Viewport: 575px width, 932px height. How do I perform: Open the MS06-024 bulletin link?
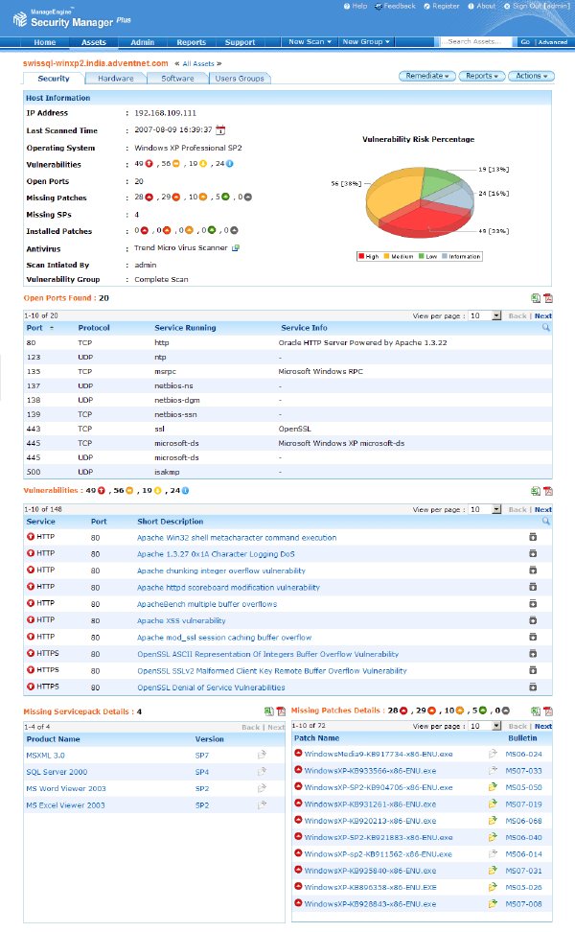[x=523, y=754]
